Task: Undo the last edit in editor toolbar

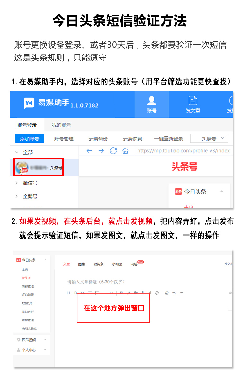Action: 174,293
